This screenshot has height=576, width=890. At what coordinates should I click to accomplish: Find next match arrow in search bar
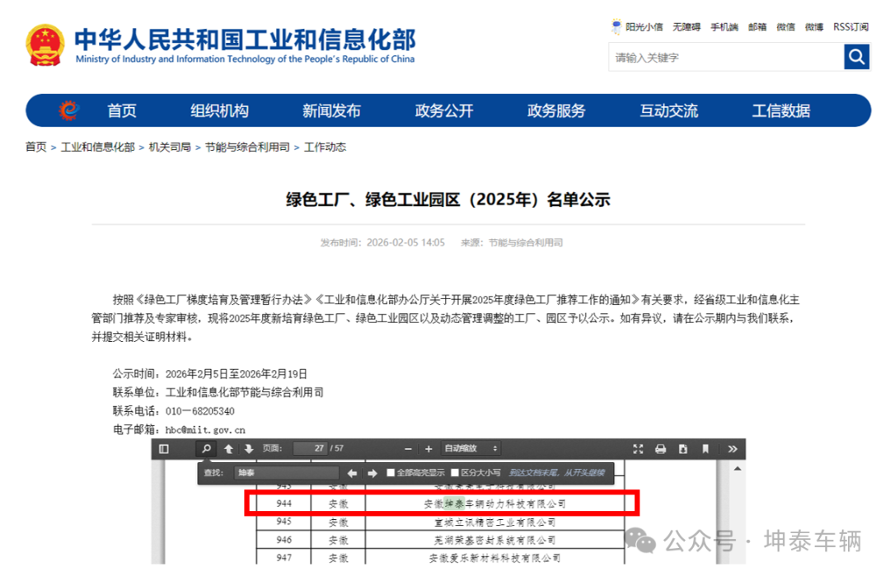371,473
